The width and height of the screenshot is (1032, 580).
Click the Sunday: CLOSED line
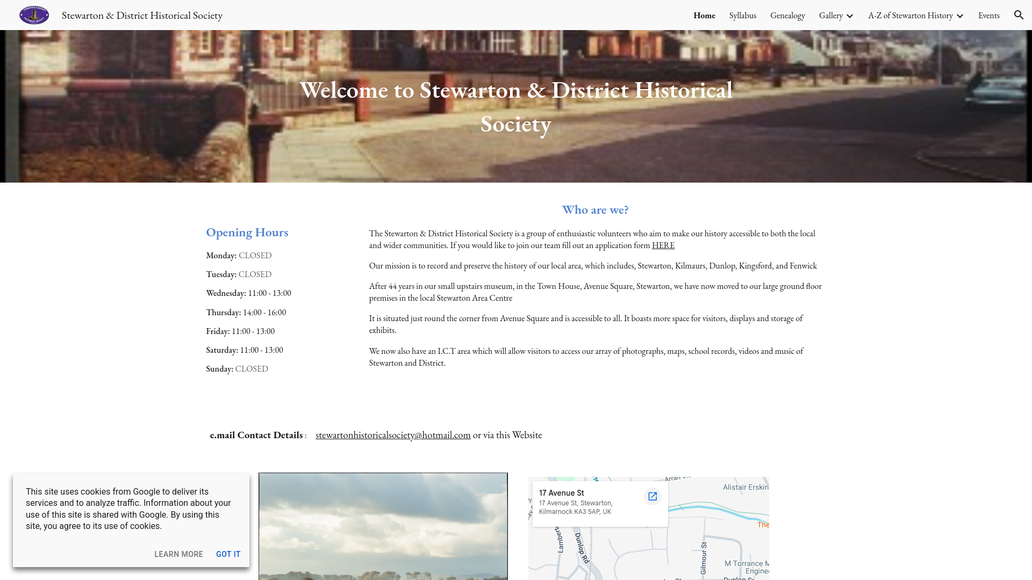[237, 369]
